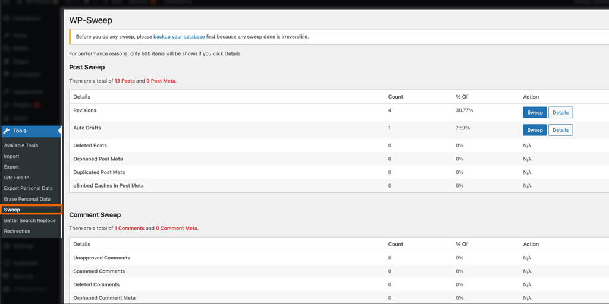
Task: Select the 'Orphaned Comment Meta' row label
Action: [x=105, y=298]
